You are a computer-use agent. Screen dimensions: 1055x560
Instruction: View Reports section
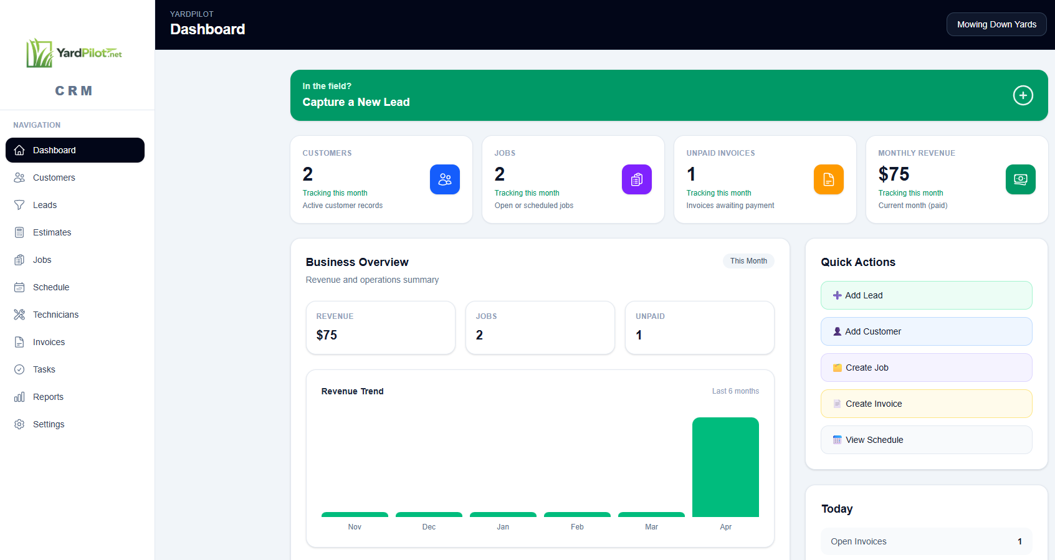tap(75, 397)
